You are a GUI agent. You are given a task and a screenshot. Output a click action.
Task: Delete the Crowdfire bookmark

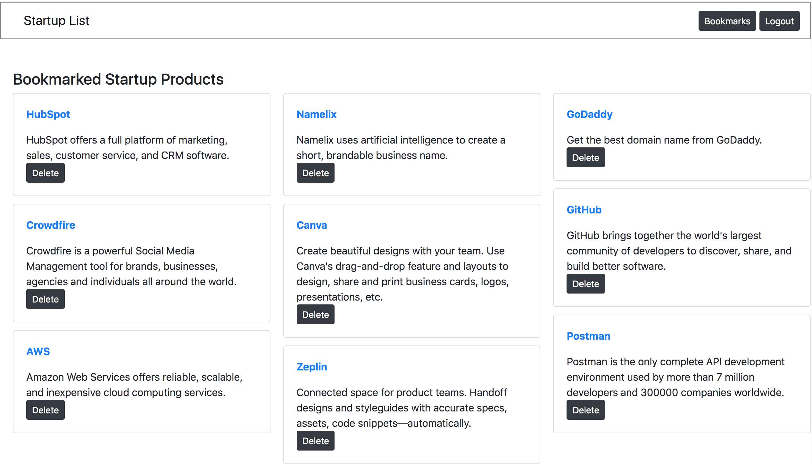click(45, 299)
